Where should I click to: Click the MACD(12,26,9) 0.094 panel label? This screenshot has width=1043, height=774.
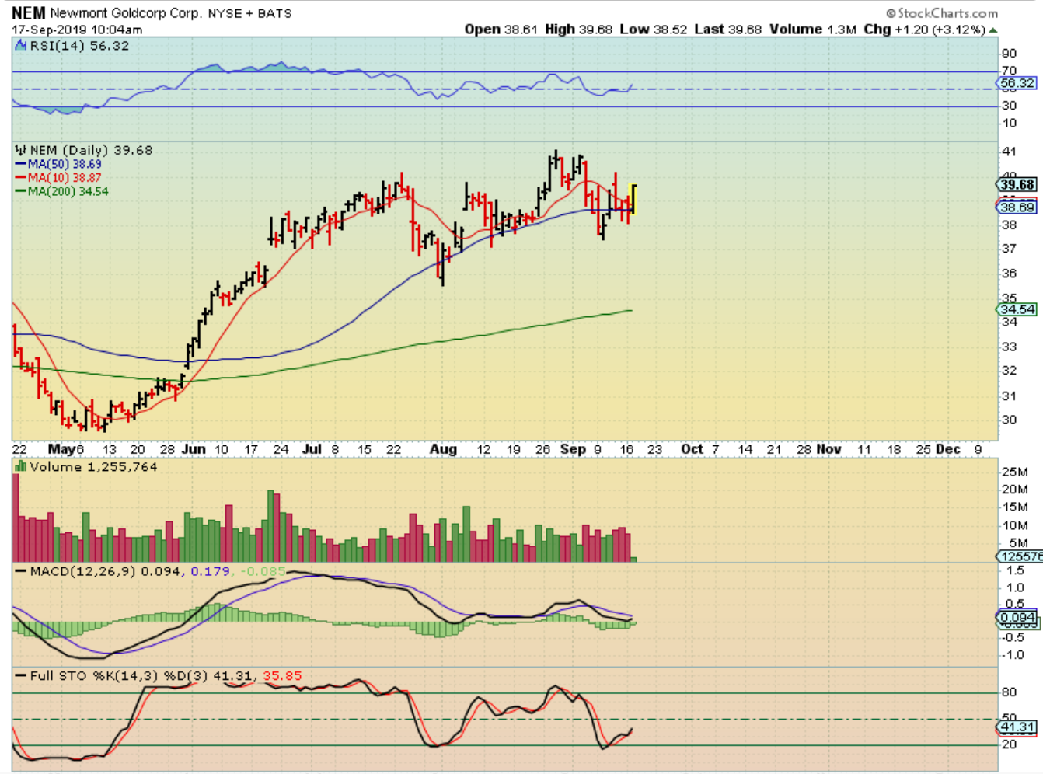[x=104, y=571]
